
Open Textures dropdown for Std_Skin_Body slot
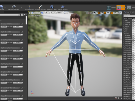(x=4, y=43)
